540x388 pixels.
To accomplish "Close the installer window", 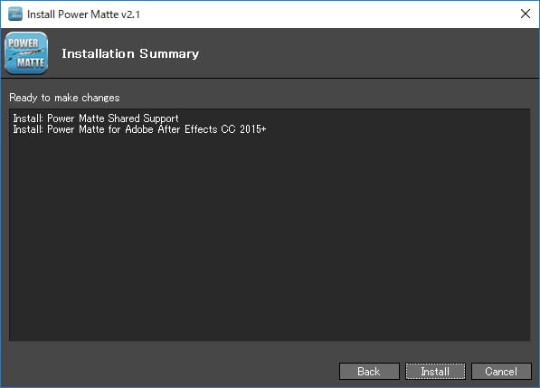I will coord(526,14).
